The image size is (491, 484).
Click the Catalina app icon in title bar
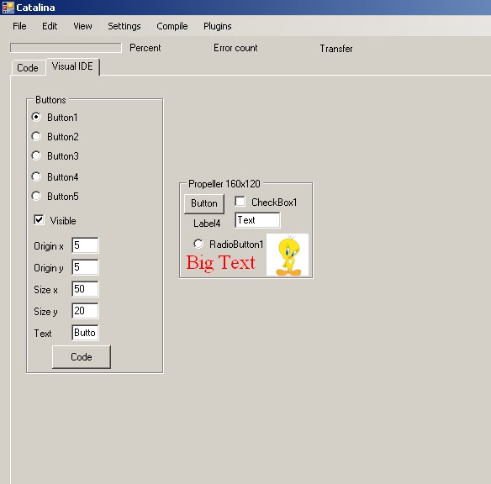pos(8,8)
